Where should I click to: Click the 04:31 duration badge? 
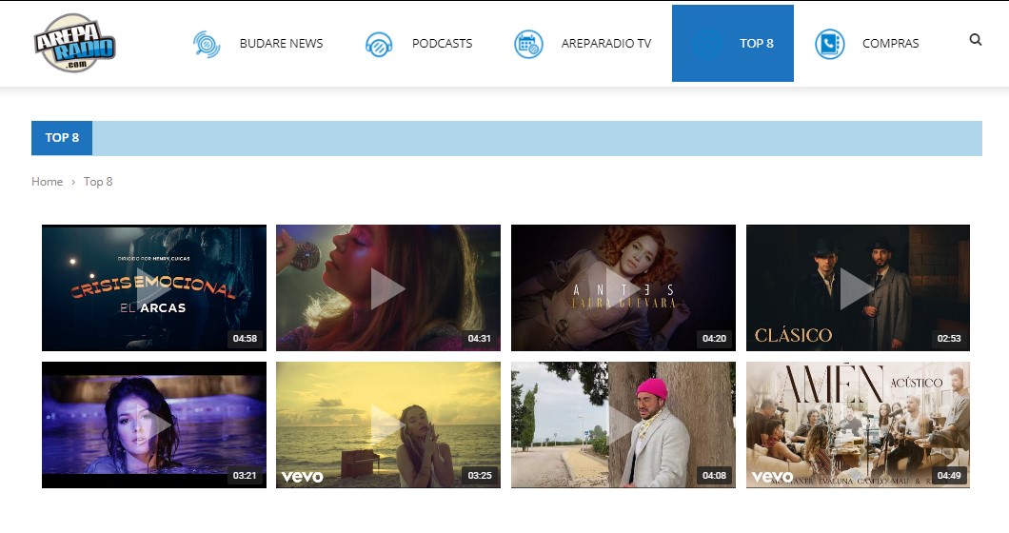[x=480, y=339]
